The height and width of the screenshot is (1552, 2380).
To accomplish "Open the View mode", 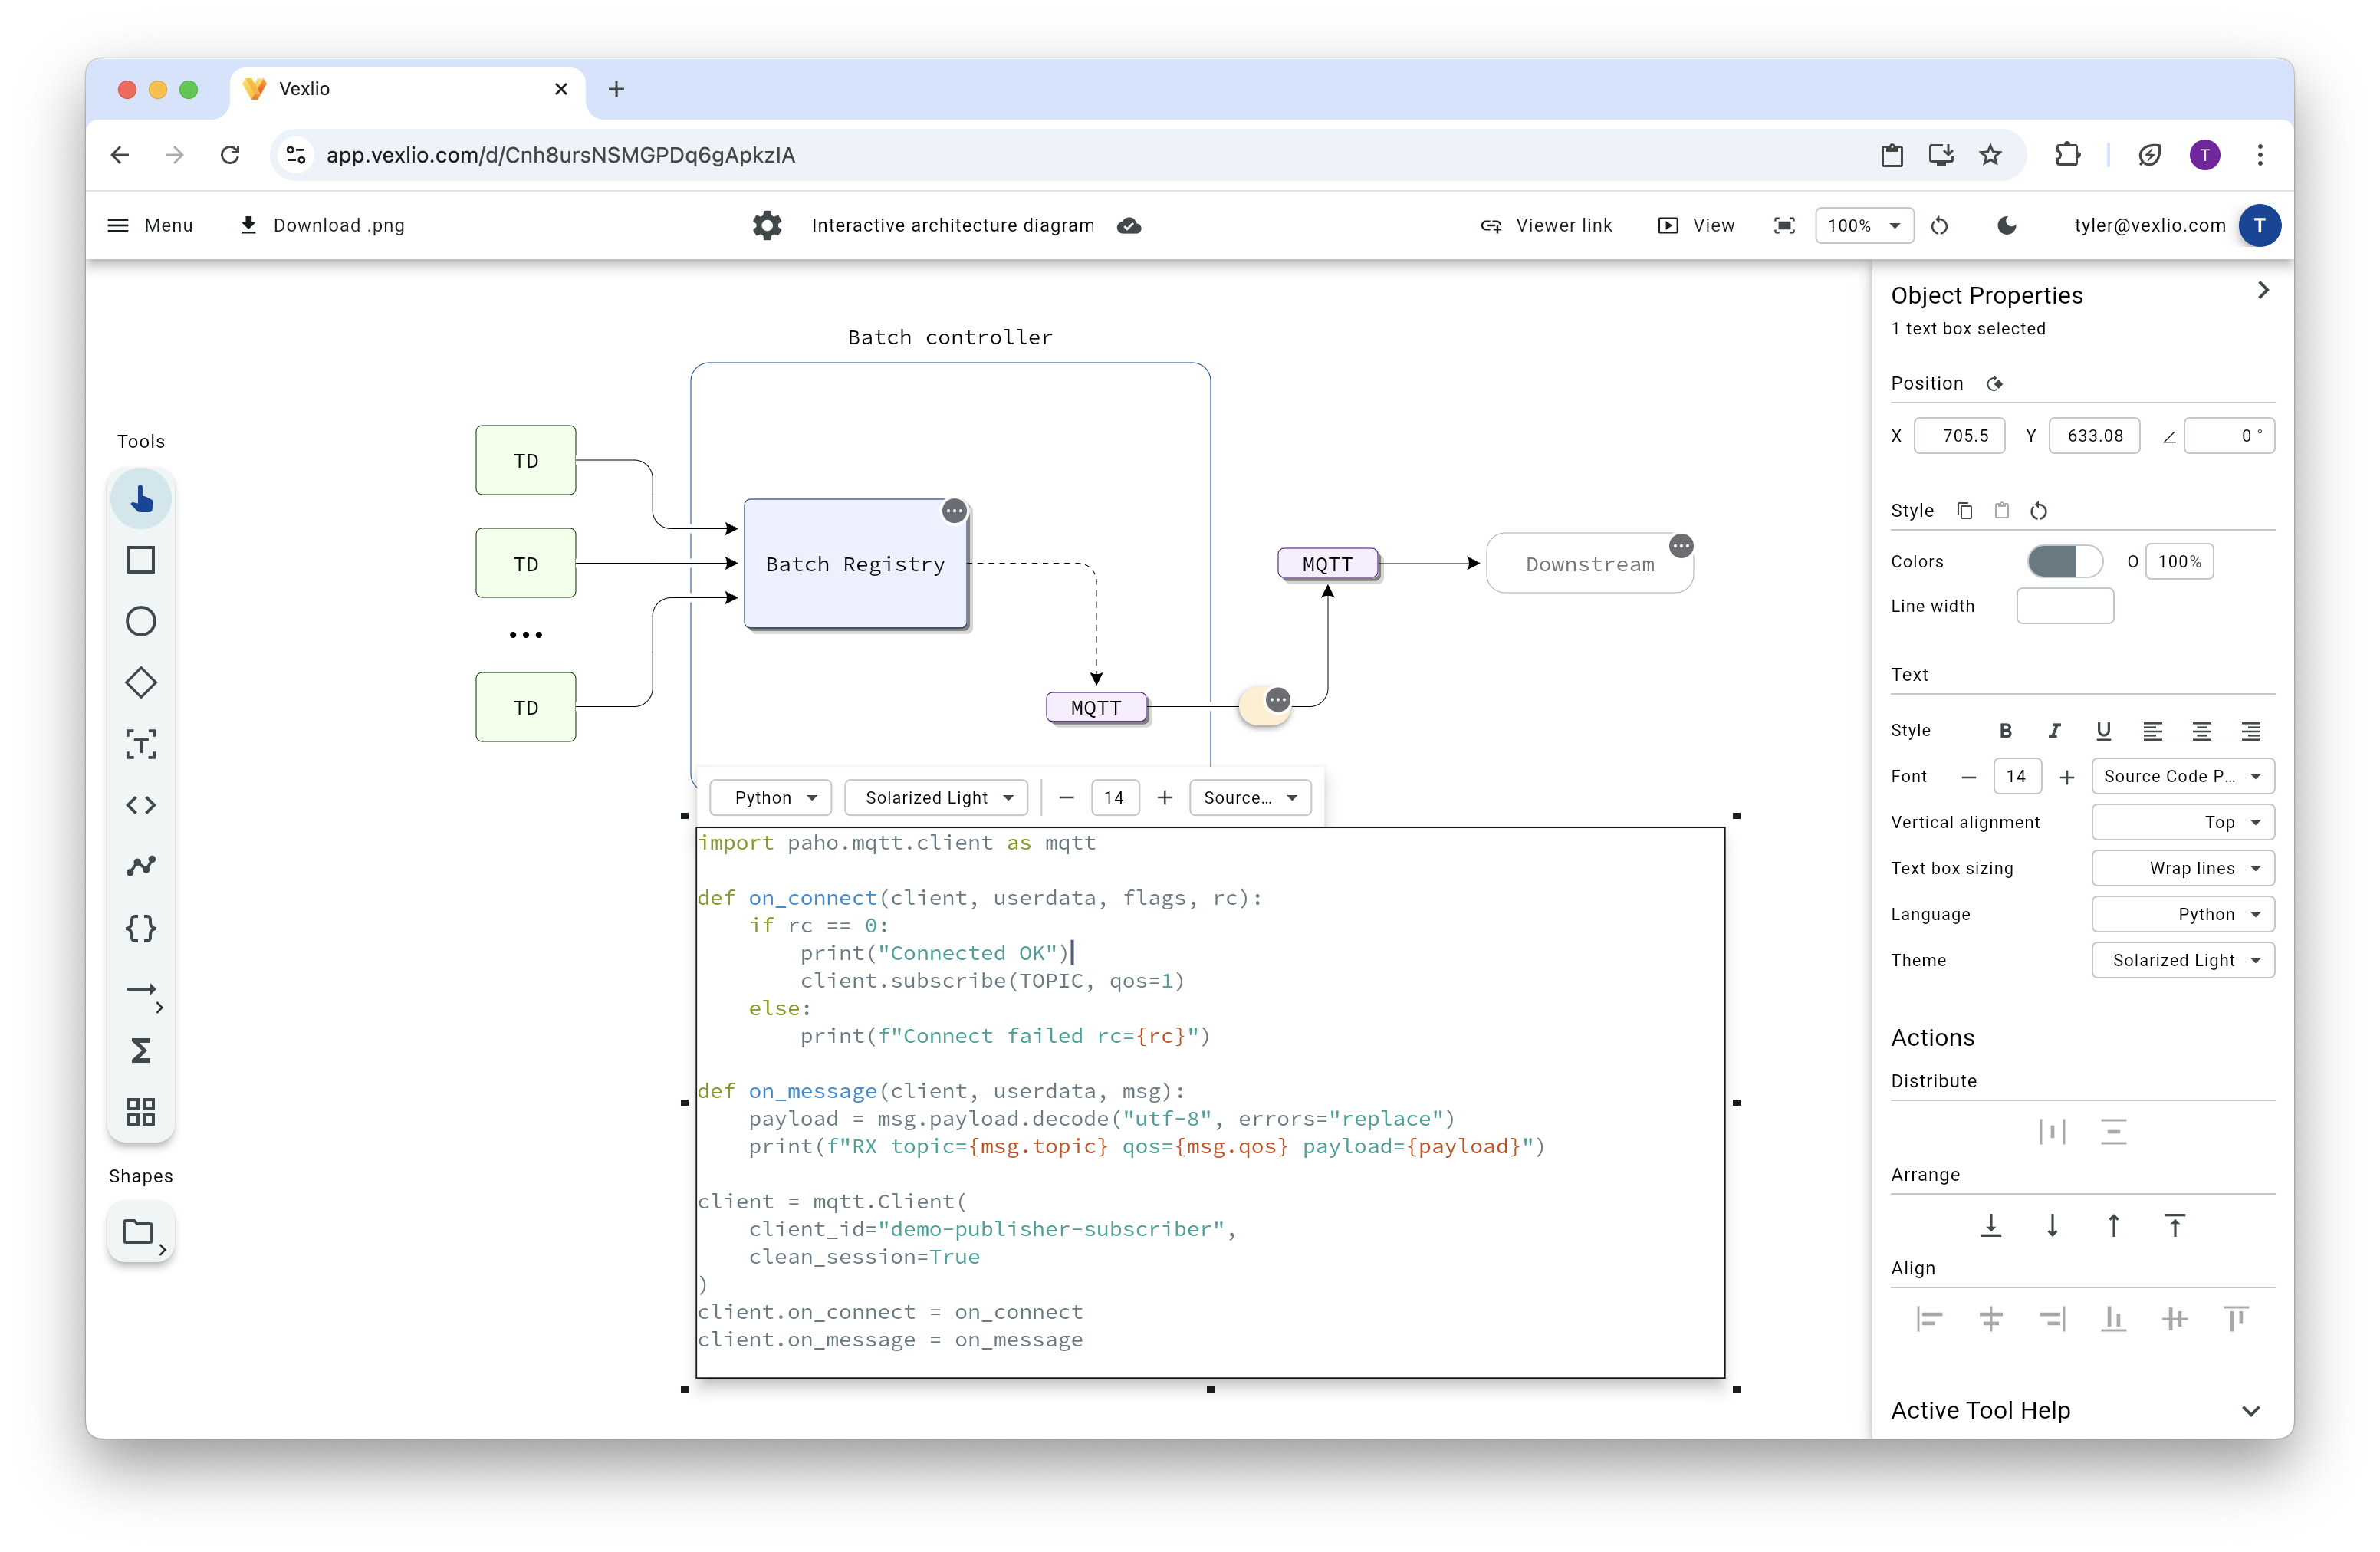I will [x=1696, y=225].
